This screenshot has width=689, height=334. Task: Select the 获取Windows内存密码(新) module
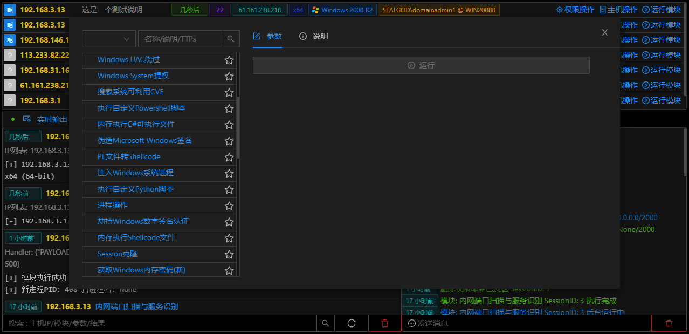point(141,270)
